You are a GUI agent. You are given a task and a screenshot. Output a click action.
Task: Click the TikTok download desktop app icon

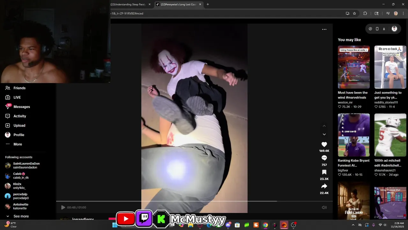click(x=384, y=29)
